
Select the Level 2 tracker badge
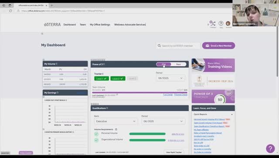(118, 79)
